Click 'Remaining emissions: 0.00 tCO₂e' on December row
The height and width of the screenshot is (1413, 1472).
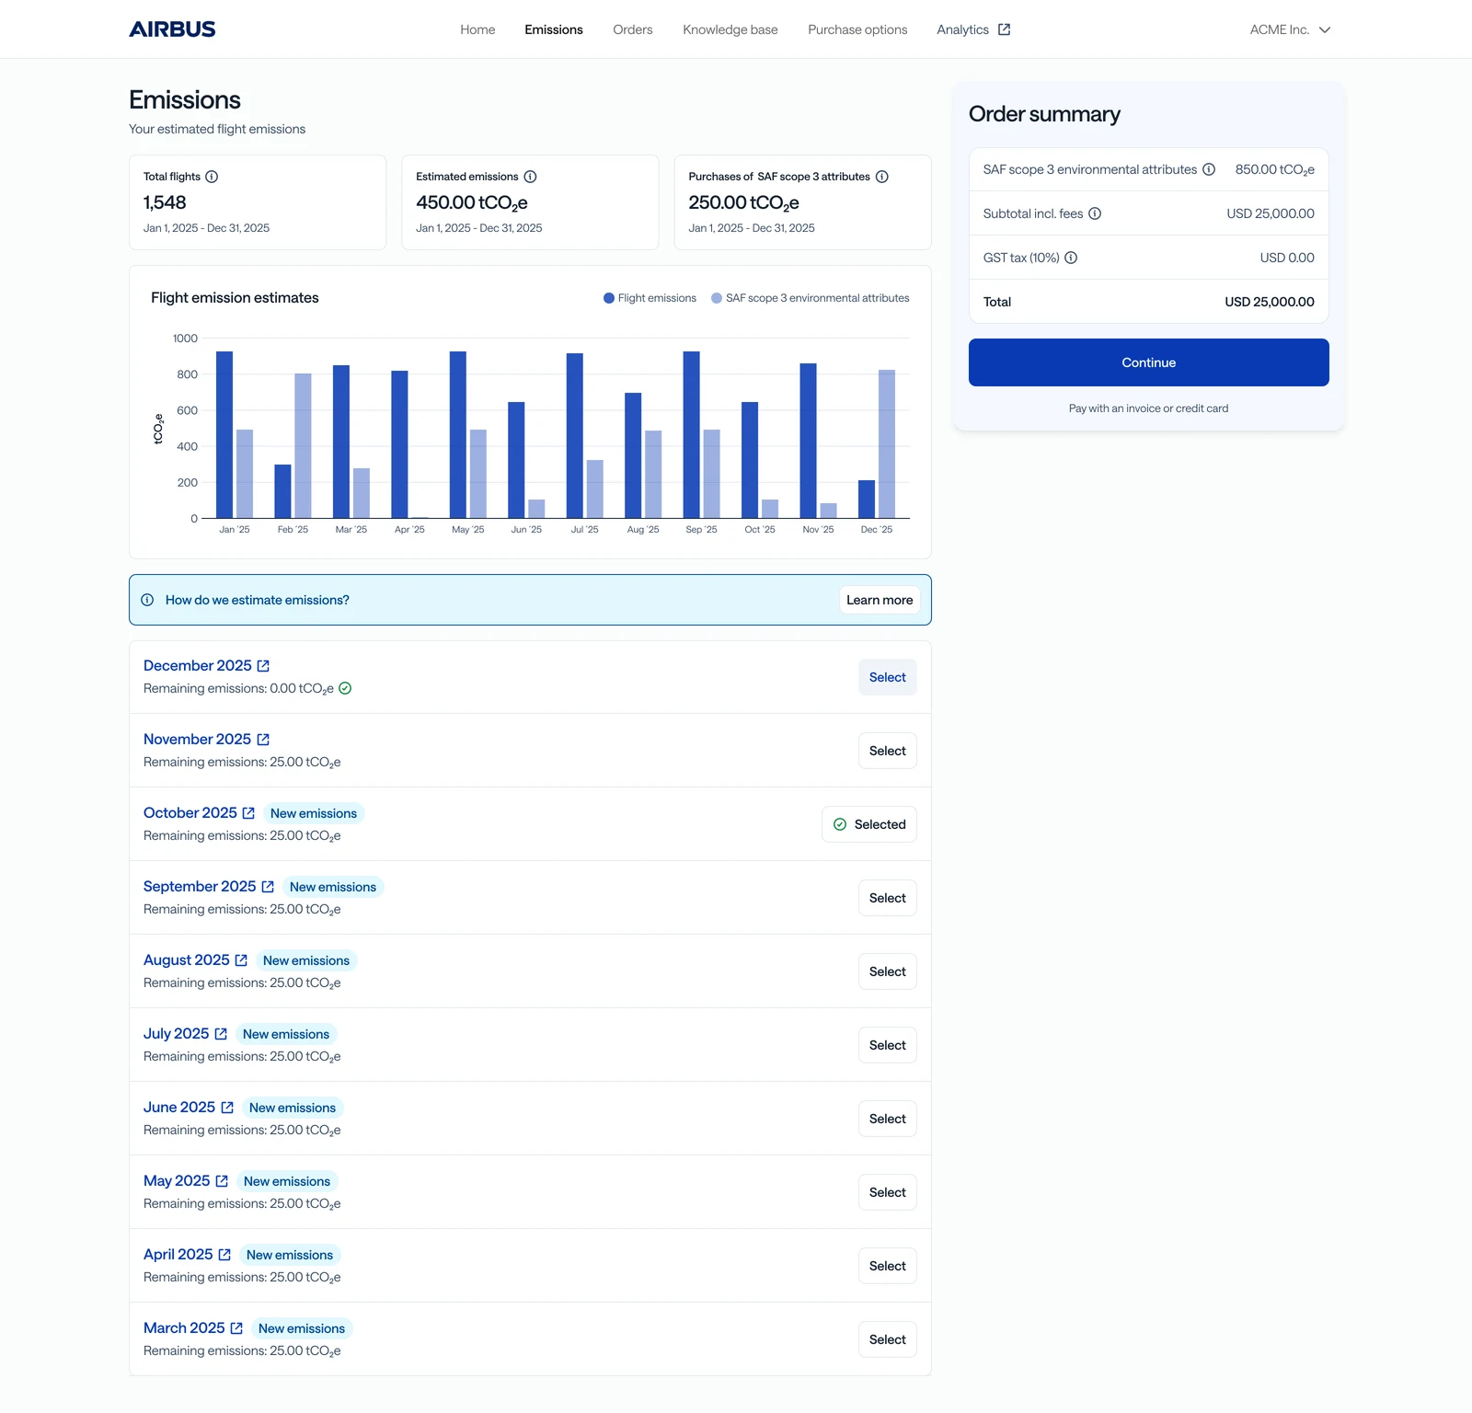click(238, 689)
